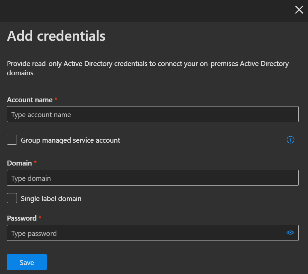Click the 'Group managed service account' label text
308x274 pixels.
tap(70, 140)
